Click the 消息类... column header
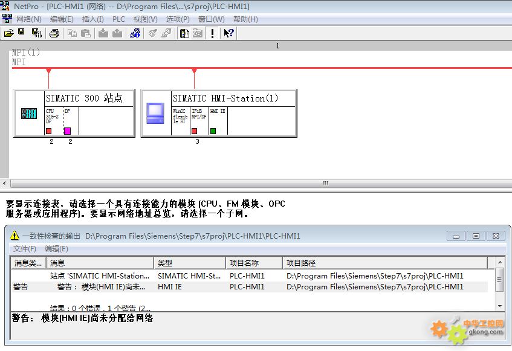Viewport: 512px width, 351px height. pos(28,263)
